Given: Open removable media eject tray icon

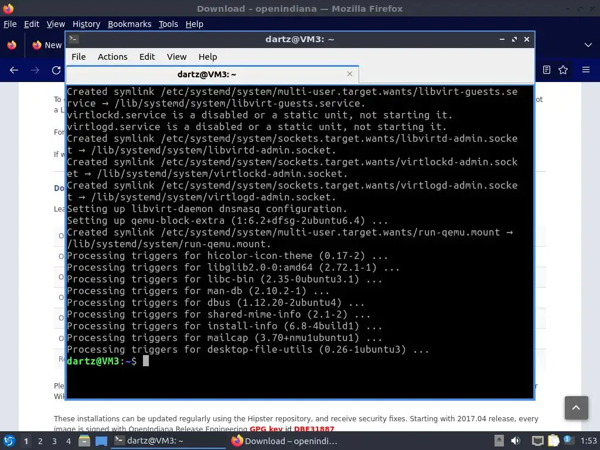Looking at the screenshot, I should click(x=499, y=441).
